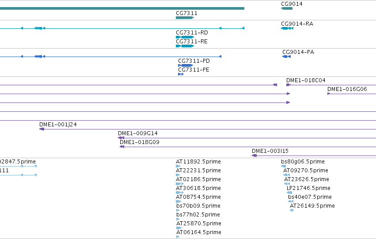Image resolution: width=376 pixels, height=239 pixels.
Task: Select the DME1-003I15 arrow glyph
Action: pyautogui.click(x=254, y=156)
